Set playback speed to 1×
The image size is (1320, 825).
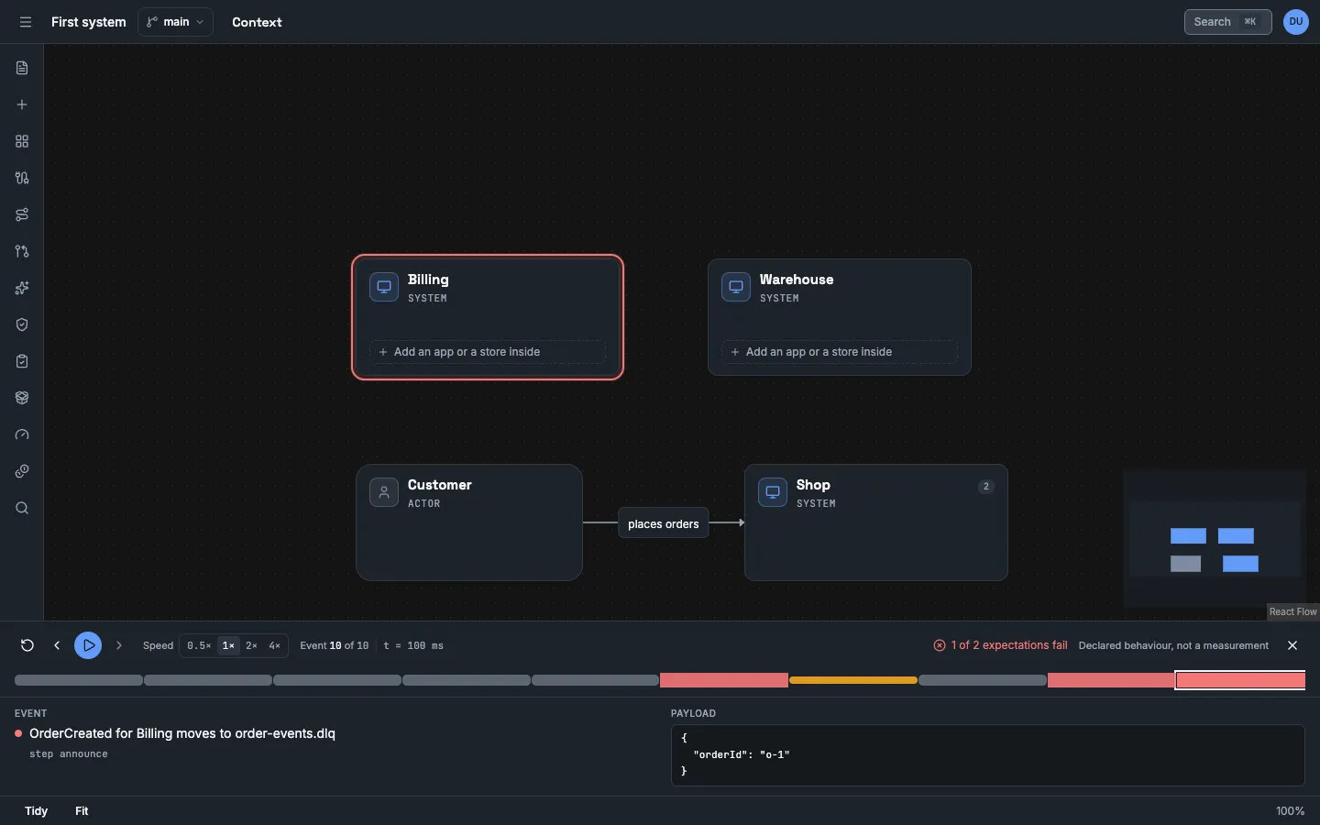click(x=229, y=645)
